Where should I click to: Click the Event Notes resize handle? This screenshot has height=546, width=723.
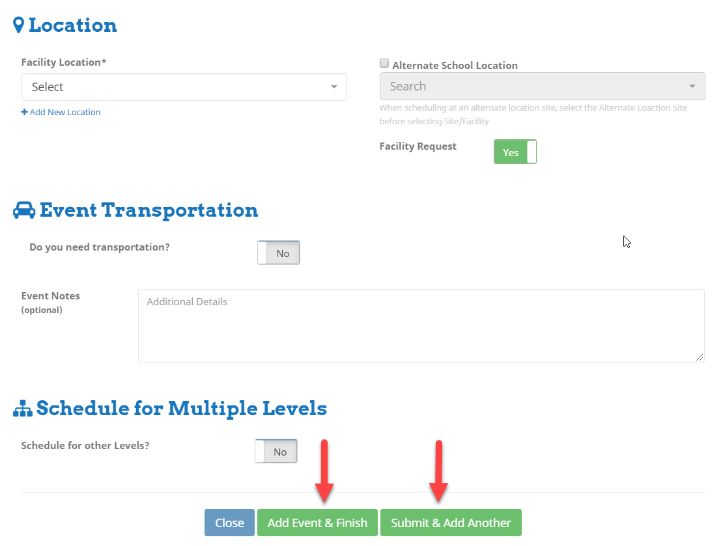tap(700, 357)
